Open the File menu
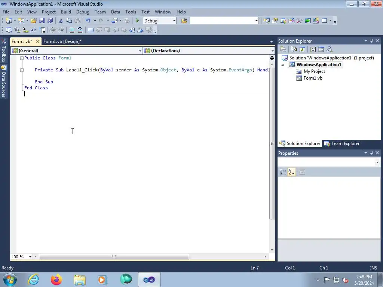The width and height of the screenshot is (383, 287). pyautogui.click(x=6, y=12)
